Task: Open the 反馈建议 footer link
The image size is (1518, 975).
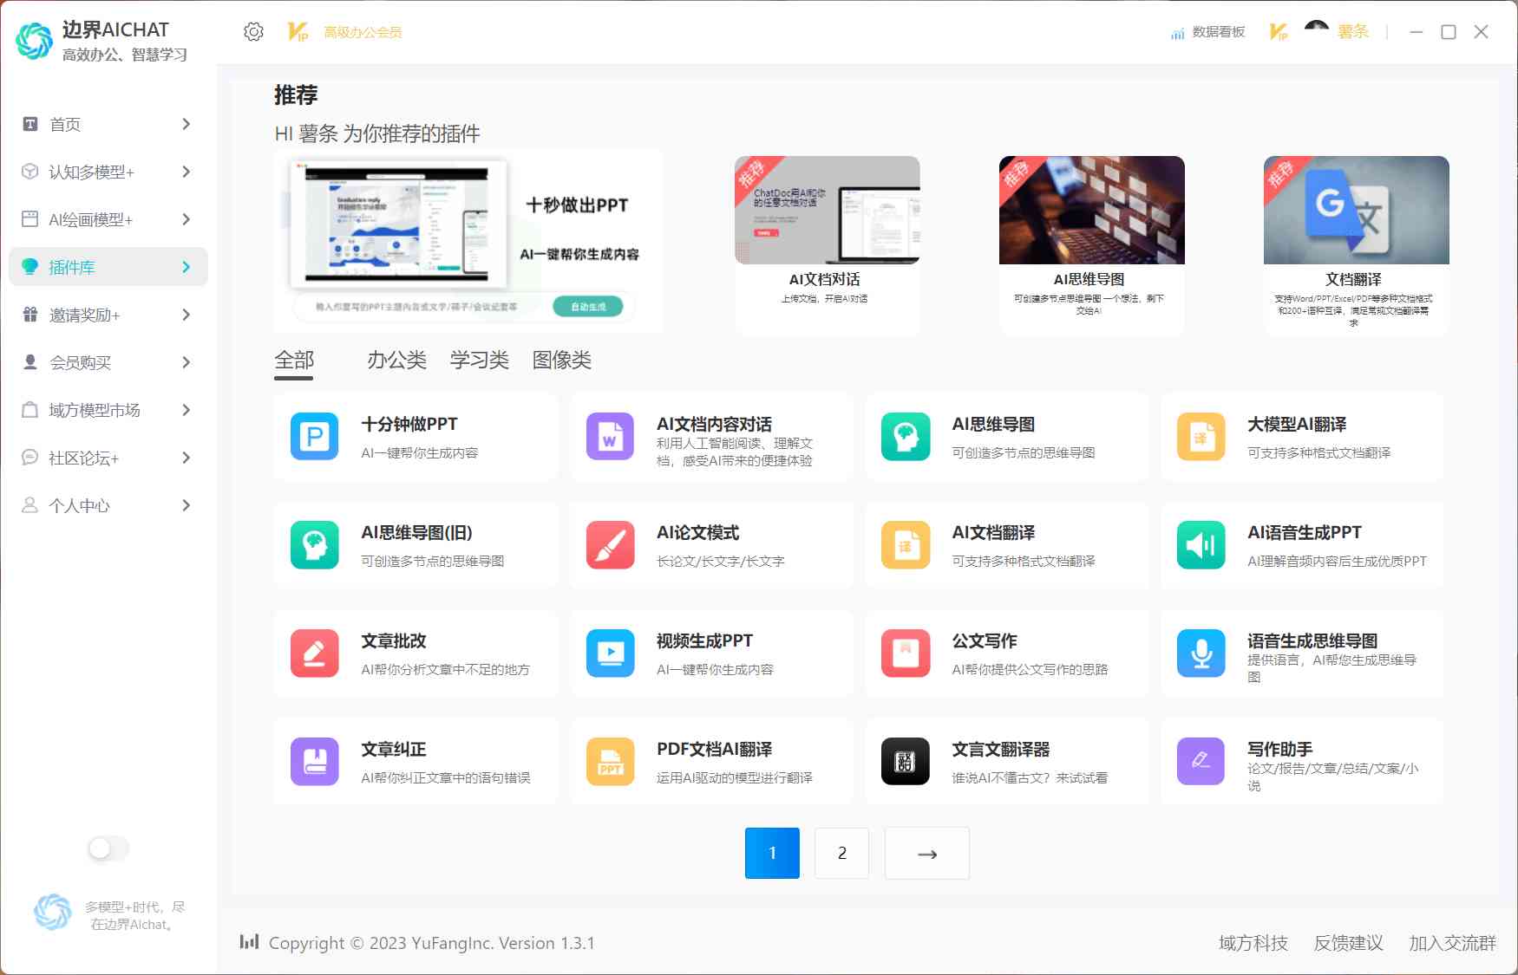Action: click(1348, 943)
